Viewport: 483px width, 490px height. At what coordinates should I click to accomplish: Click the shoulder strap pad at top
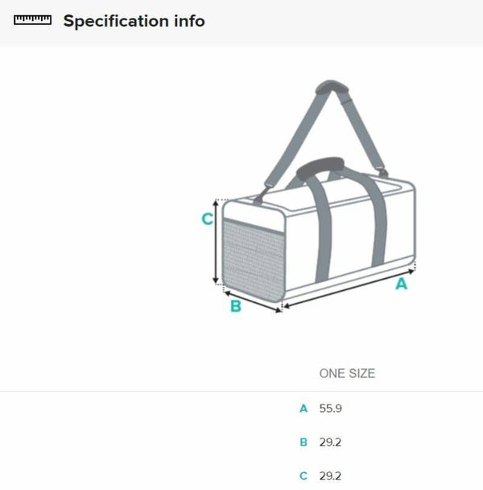click(x=330, y=86)
